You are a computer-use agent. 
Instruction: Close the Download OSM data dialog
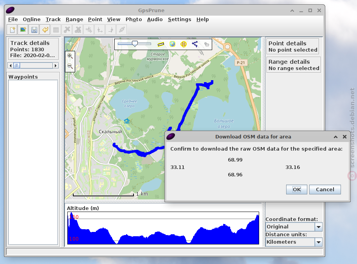344,136
